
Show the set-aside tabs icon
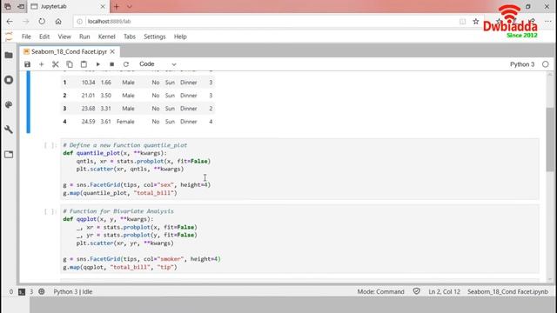coord(8,6)
